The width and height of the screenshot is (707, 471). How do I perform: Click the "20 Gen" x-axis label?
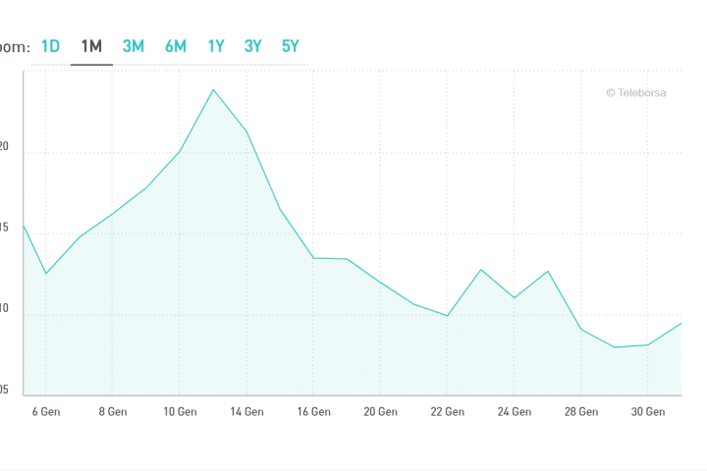pyautogui.click(x=380, y=412)
